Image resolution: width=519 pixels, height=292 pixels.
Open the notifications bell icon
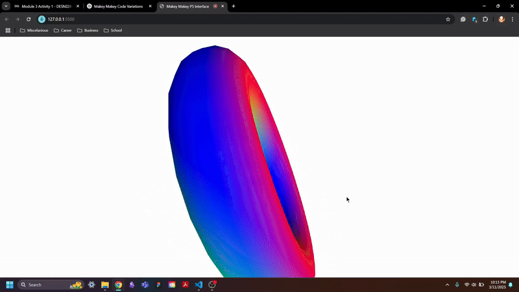(511, 285)
